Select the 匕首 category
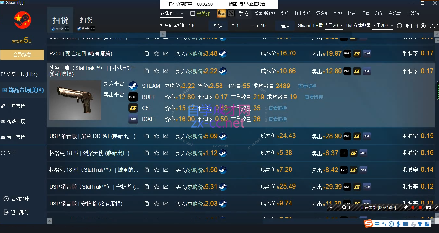 [x=351, y=13]
